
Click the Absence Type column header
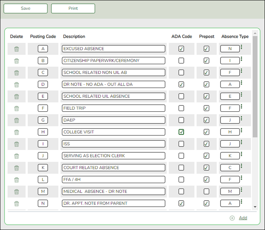(235, 36)
